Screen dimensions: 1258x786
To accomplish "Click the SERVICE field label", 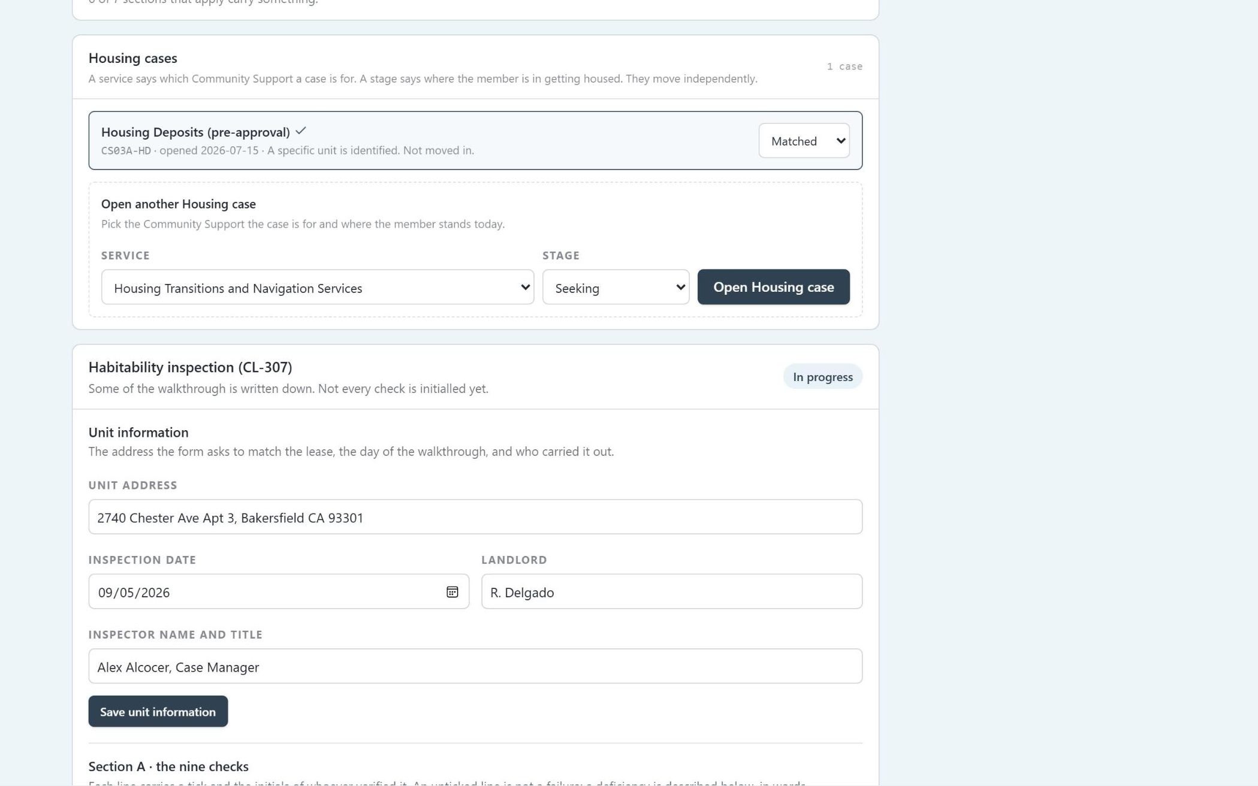I will [x=125, y=256].
